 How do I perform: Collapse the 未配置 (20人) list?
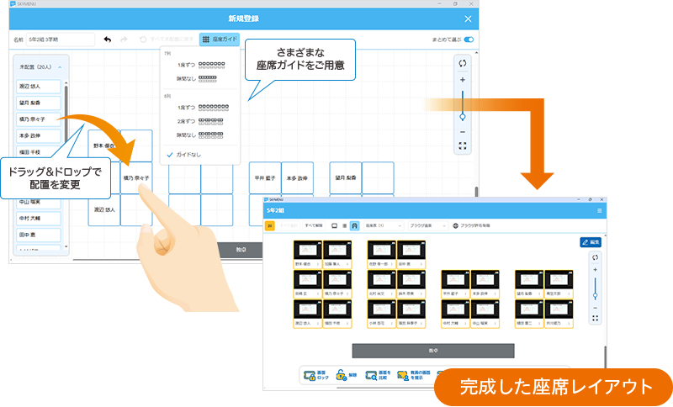coord(60,67)
